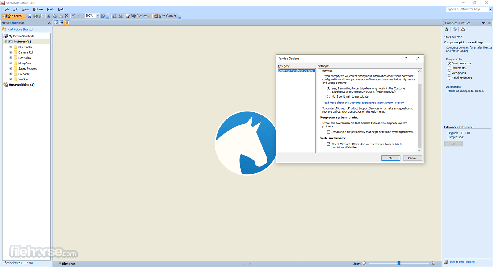Screen dimensions: 493x267
Task: Click the Delete X icon in toolbar
Action: pyautogui.click(x=66, y=16)
